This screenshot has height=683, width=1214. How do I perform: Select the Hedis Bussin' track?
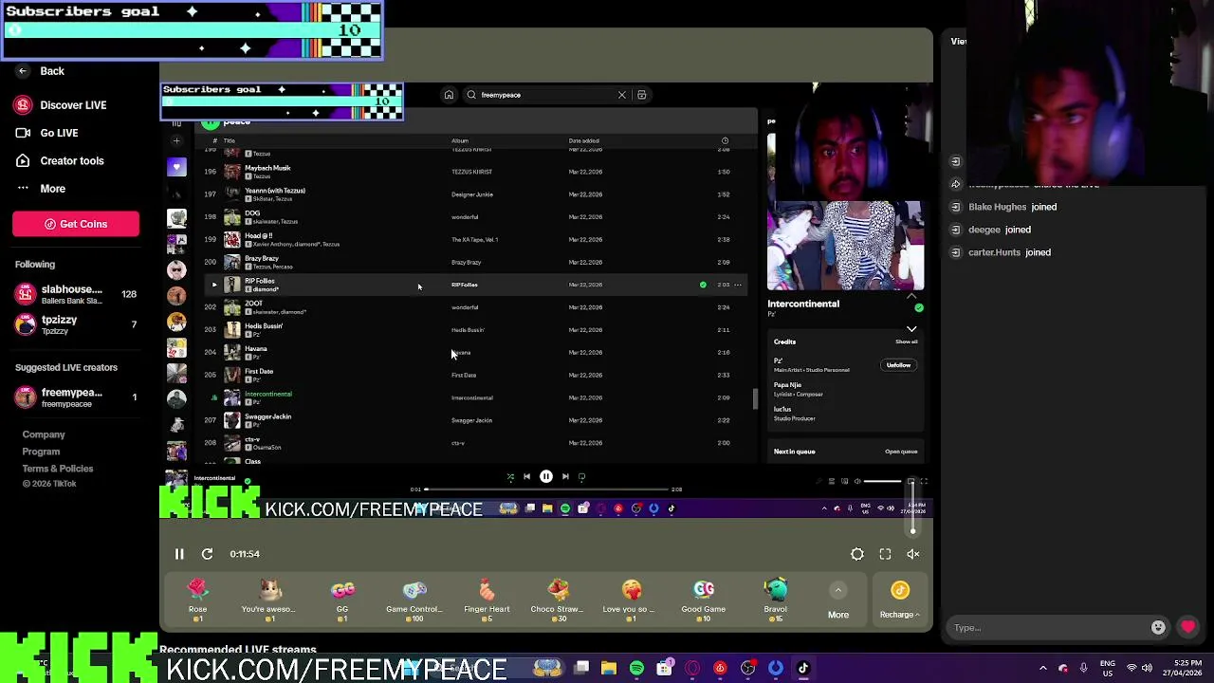474,330
